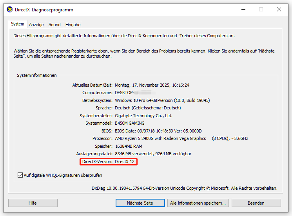
Task: Click the DirectX-Version value DirectX 12
Action: point(125,162)
